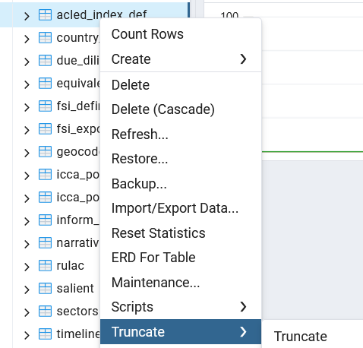Choose Refresh... from the menu
The height and width of the screenshot is (348, 363).
[181, 134]
